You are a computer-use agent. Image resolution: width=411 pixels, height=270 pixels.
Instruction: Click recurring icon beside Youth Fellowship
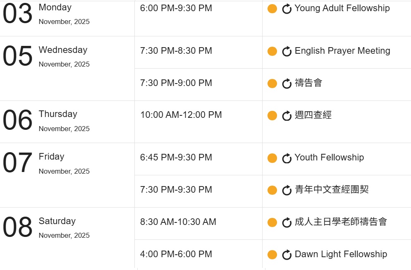(x=287, y=158)
